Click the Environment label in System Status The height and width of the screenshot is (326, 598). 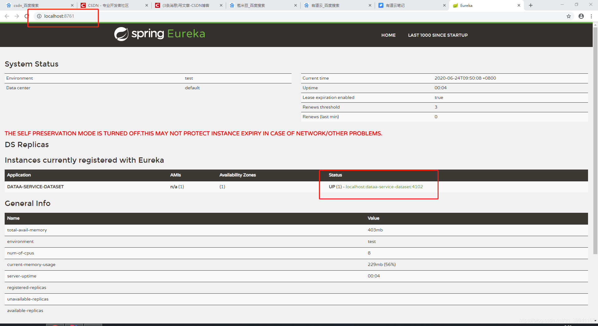tap(20, 78)
